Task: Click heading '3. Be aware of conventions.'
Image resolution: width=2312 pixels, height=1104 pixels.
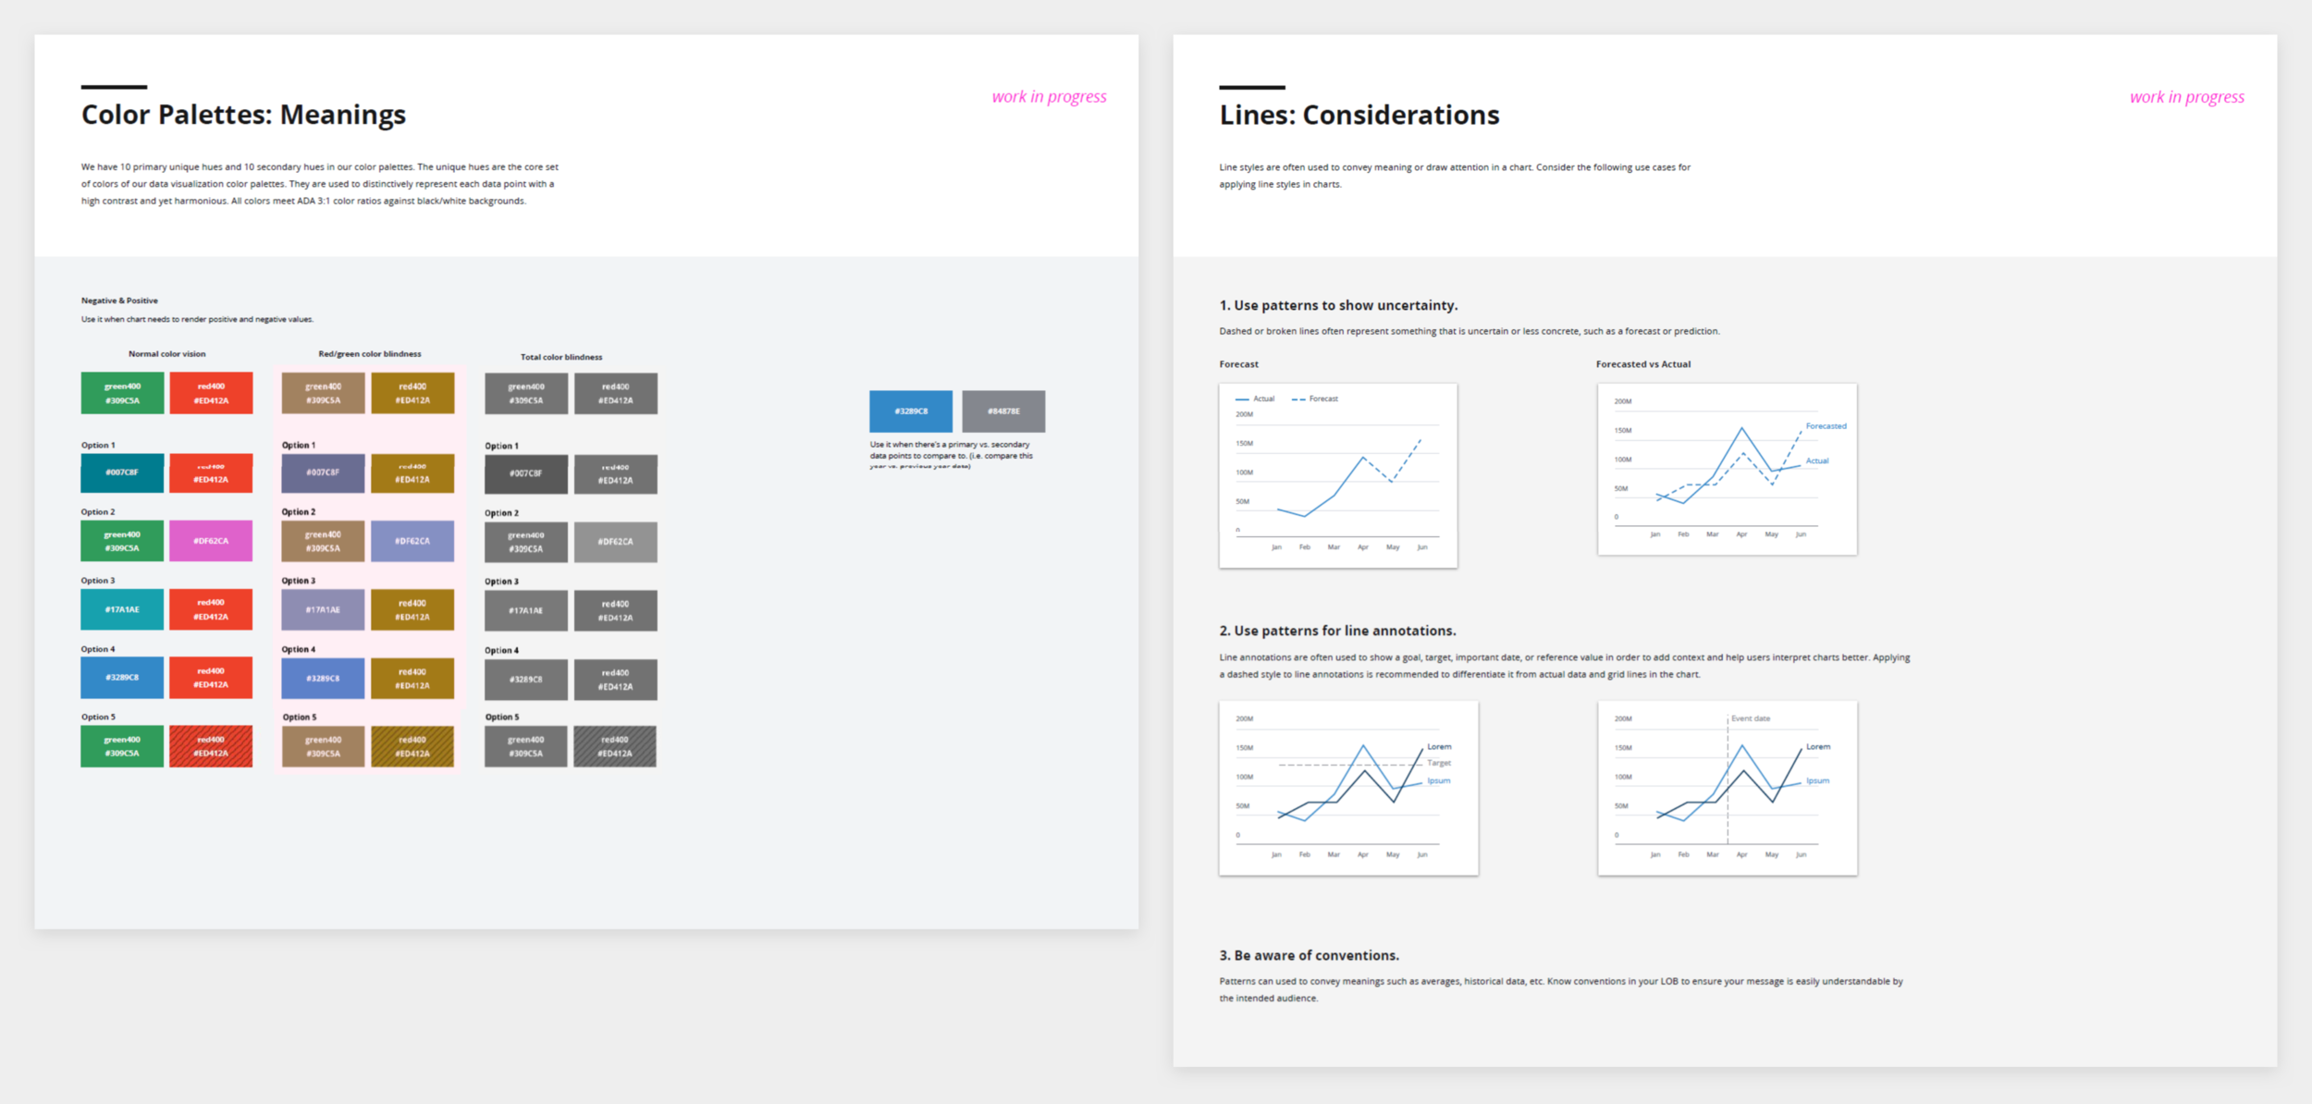Action: point(1308,955)
